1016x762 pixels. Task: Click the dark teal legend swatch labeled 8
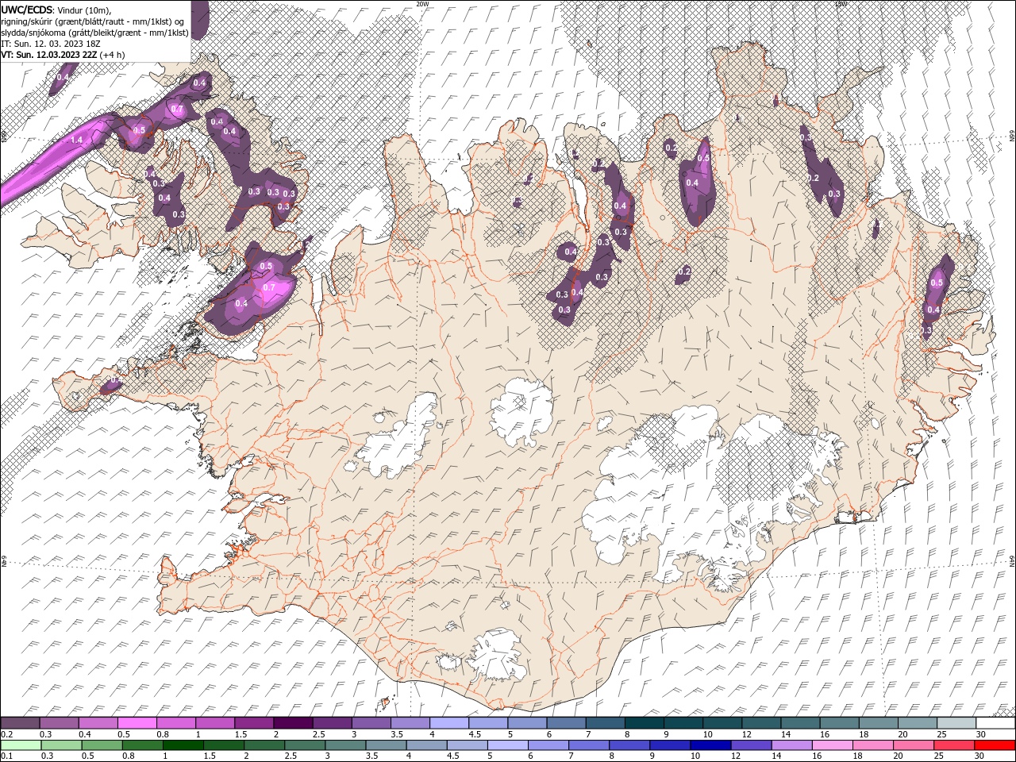pyautogui.click(x=644, y=723)
